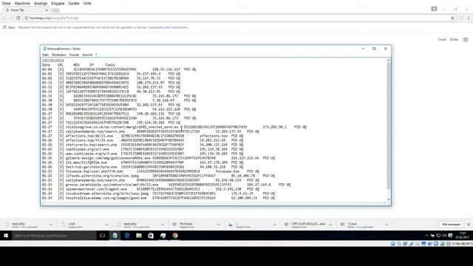Open VirtualBox Anzeige menu
The image size is (473, 266).
pyautogui.click(x=41, y=3)
